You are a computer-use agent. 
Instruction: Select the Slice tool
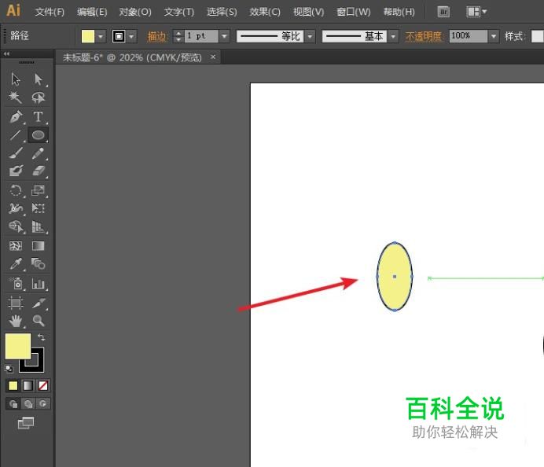click(x=39, y=303)
